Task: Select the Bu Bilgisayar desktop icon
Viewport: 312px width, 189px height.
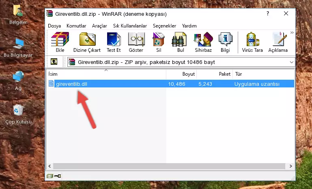Action: (18, 48)
